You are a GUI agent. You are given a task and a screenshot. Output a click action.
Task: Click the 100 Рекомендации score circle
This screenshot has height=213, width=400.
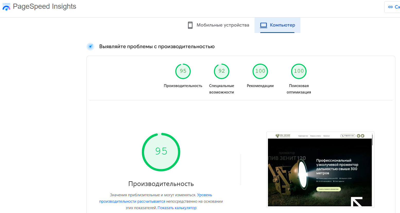(260, 71)
